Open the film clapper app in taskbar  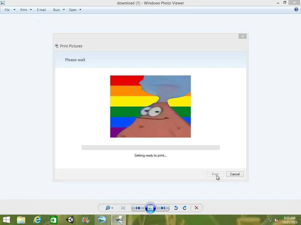pos(86,220)
